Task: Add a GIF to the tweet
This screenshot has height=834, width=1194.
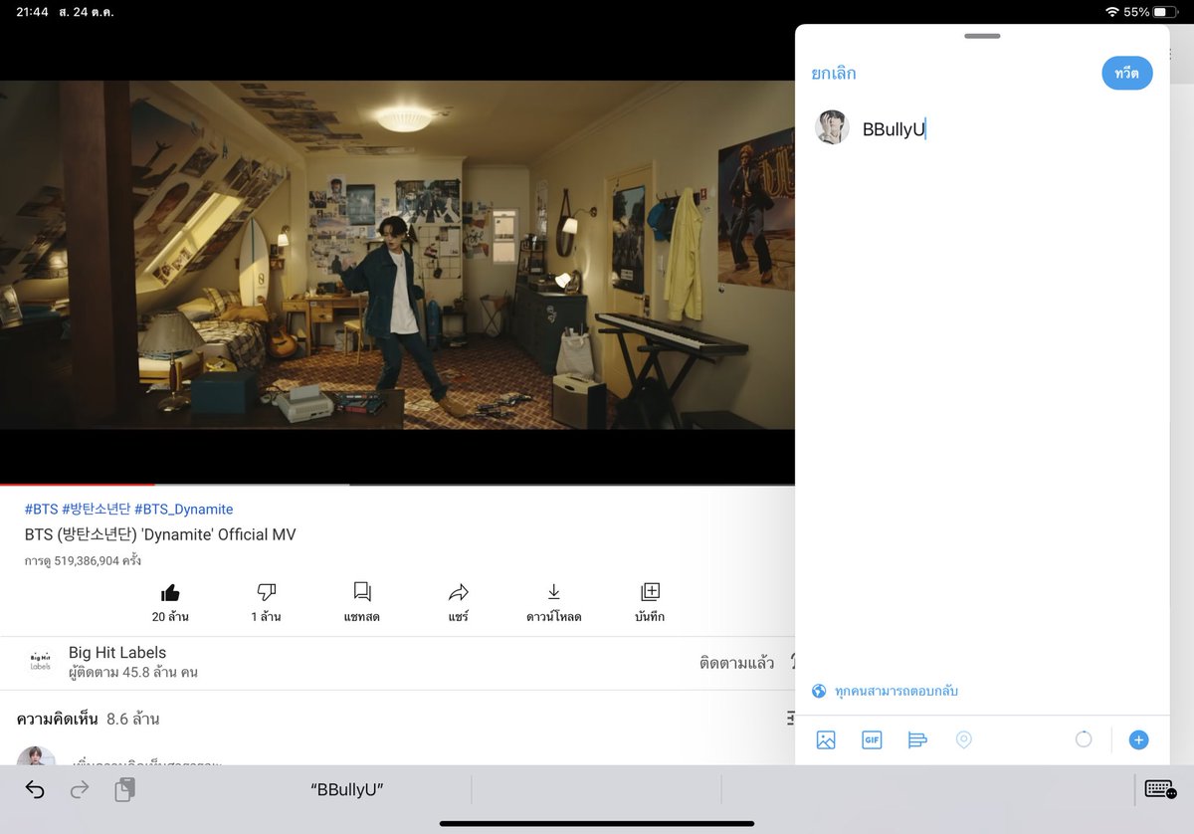Action: coord(872,739)
